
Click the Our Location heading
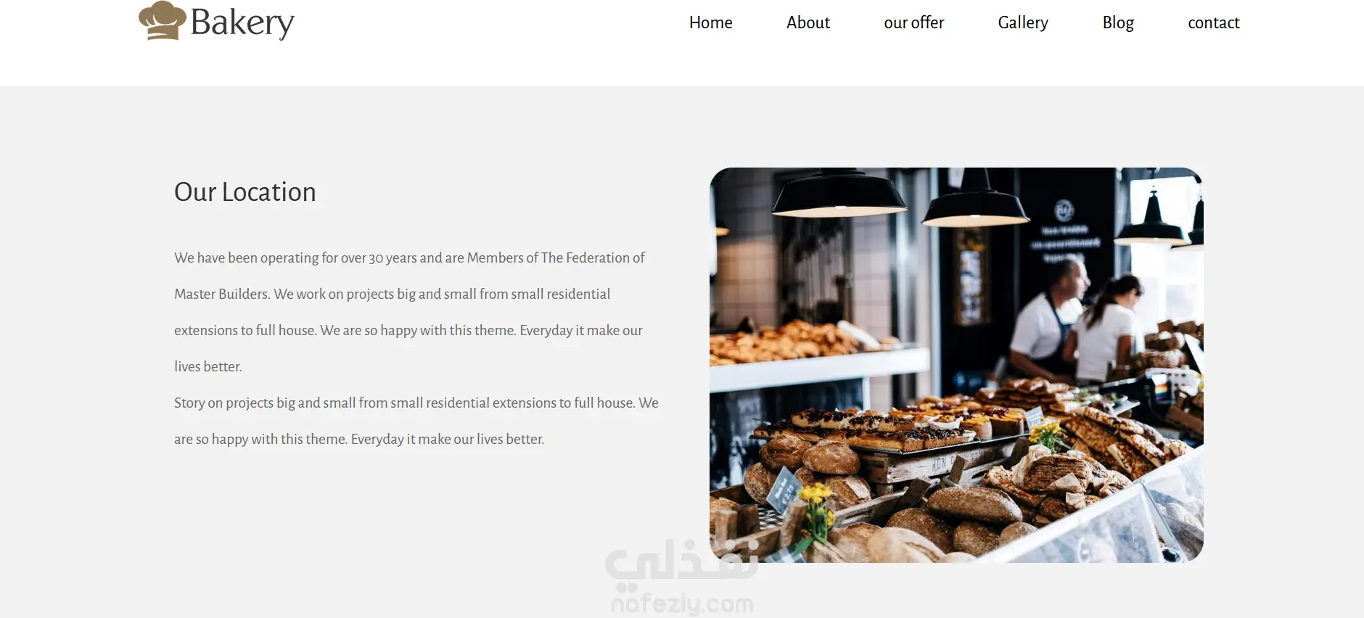coord(245,192)
